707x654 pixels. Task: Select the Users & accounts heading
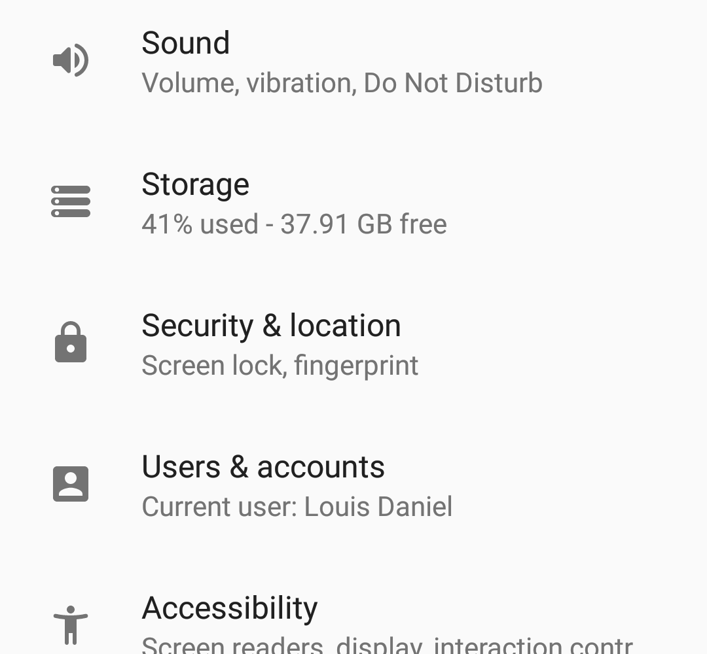[x=263, y=467]
